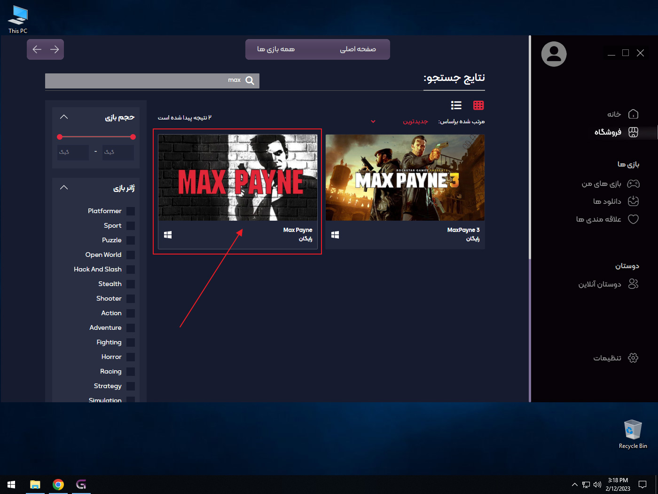Open the all games tab
Screen dimensions: 658x494
pyautogui.click(x=276, y=49)
